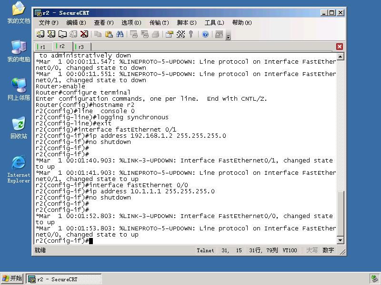
Task: Click terminal line 'Router(config)#hostname r2'
Action: point(85,105)
